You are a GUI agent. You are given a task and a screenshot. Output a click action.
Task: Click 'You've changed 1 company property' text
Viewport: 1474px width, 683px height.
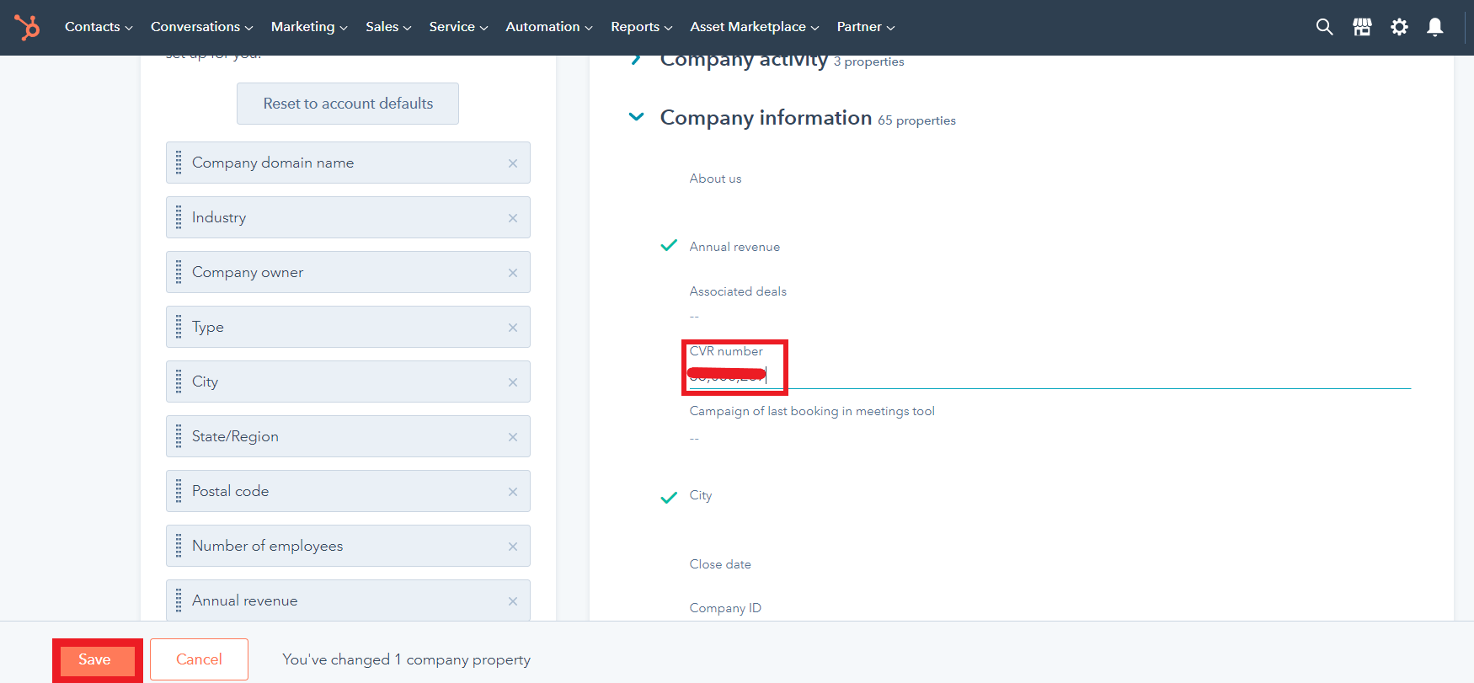coord(406,659)
